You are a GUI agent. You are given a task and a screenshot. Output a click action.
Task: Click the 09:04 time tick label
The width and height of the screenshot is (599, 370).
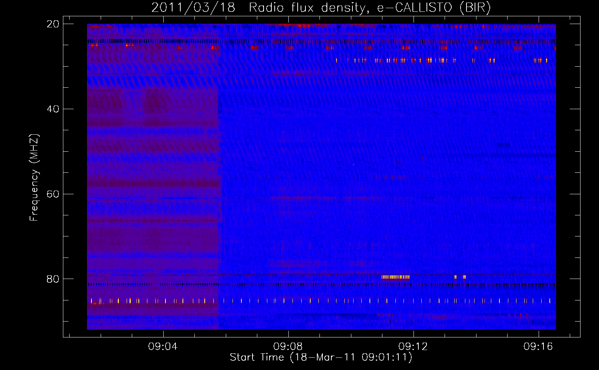coord(163,347)
